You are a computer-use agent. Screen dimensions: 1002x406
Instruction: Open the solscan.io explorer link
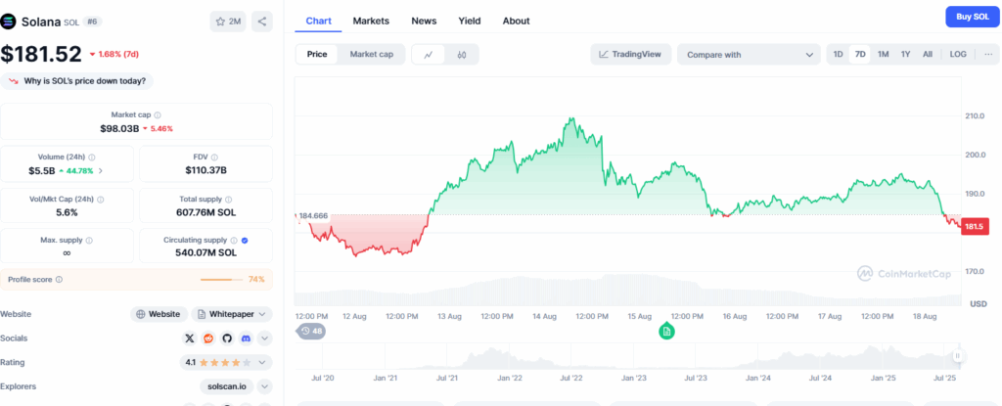226,386
